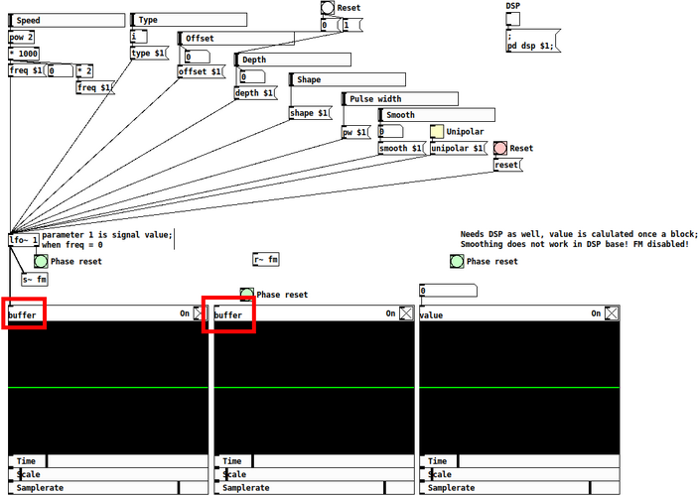Click the Reset bang above the 0 and 1 messages
Viewport: 698px width, 496px height.
click(x=328, y=8)
